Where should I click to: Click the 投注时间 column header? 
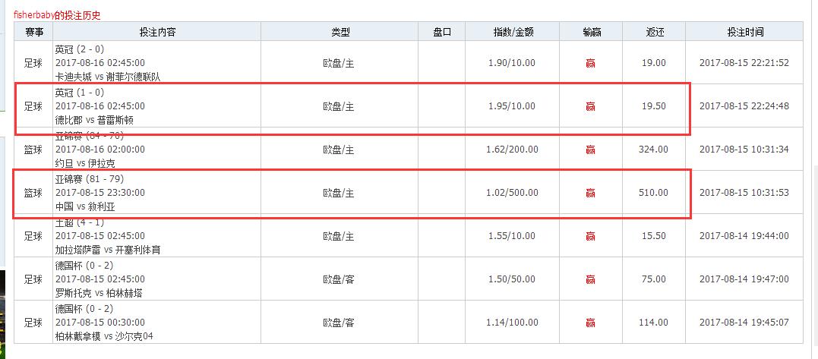[x=744, y=32]
